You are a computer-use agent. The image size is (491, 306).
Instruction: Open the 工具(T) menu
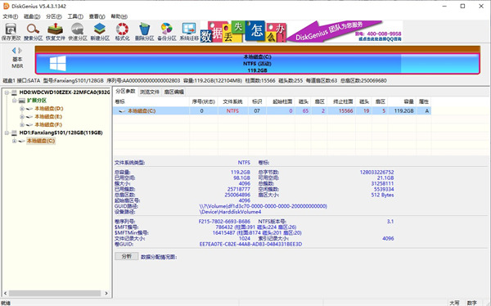tap(75, 16)
